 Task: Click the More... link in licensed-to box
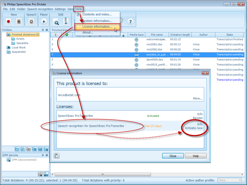(x=198, y=99)
